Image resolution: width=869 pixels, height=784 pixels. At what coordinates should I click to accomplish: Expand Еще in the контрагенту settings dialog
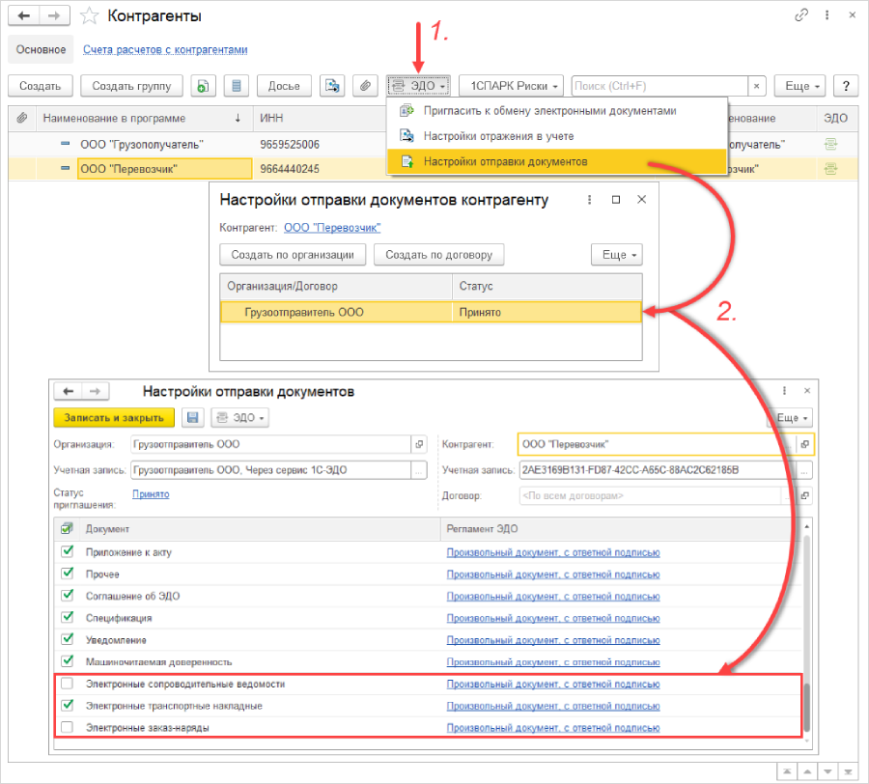(x=617, y=255)
